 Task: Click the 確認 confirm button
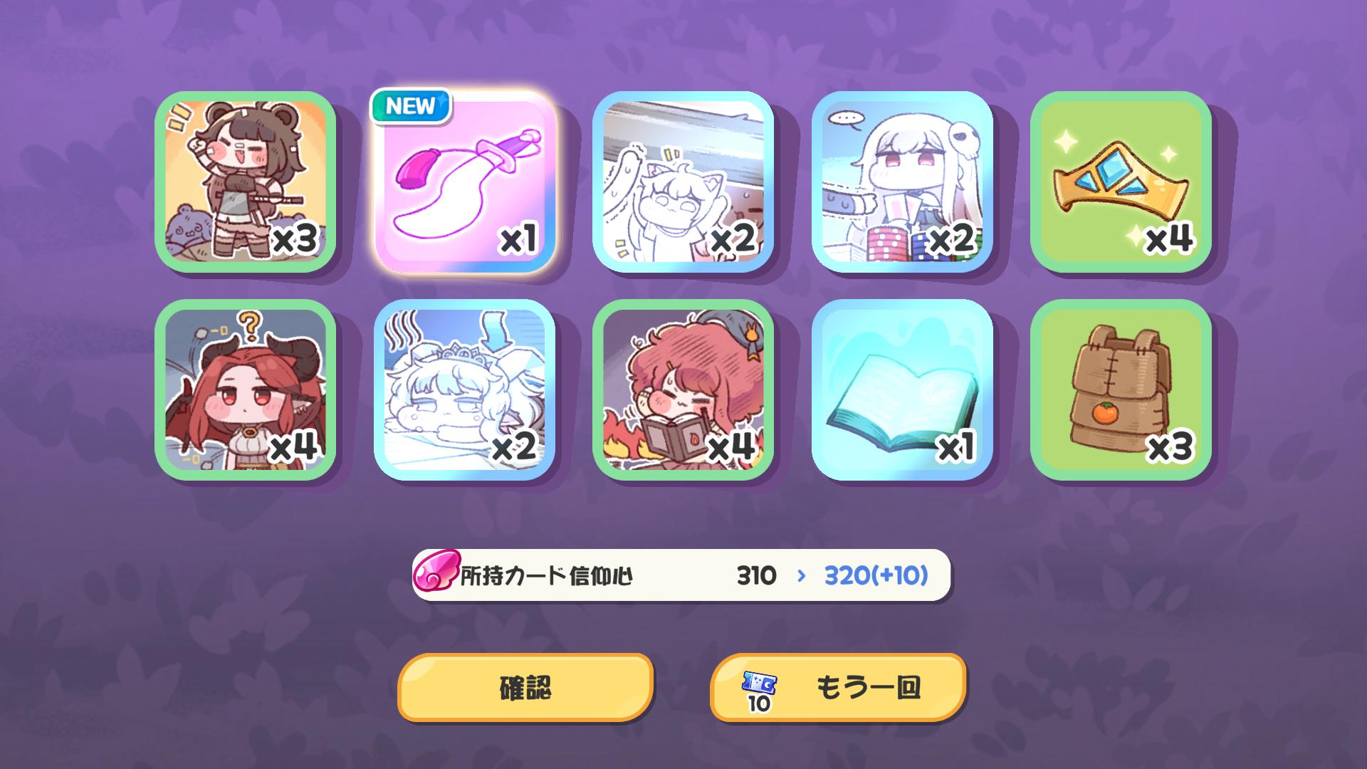click(525, 688)
